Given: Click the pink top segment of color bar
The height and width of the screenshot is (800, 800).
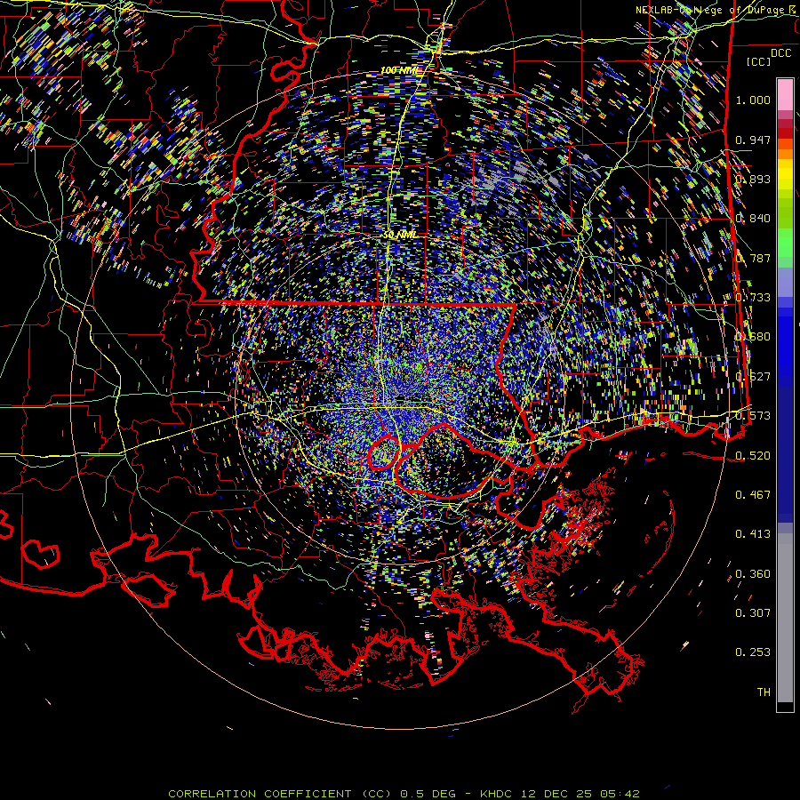Looking at the screenshot, I should tap(785, 94).
